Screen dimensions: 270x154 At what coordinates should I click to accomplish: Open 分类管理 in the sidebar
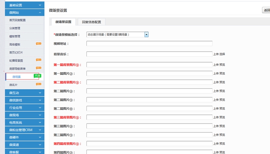[x=25, y=28]
